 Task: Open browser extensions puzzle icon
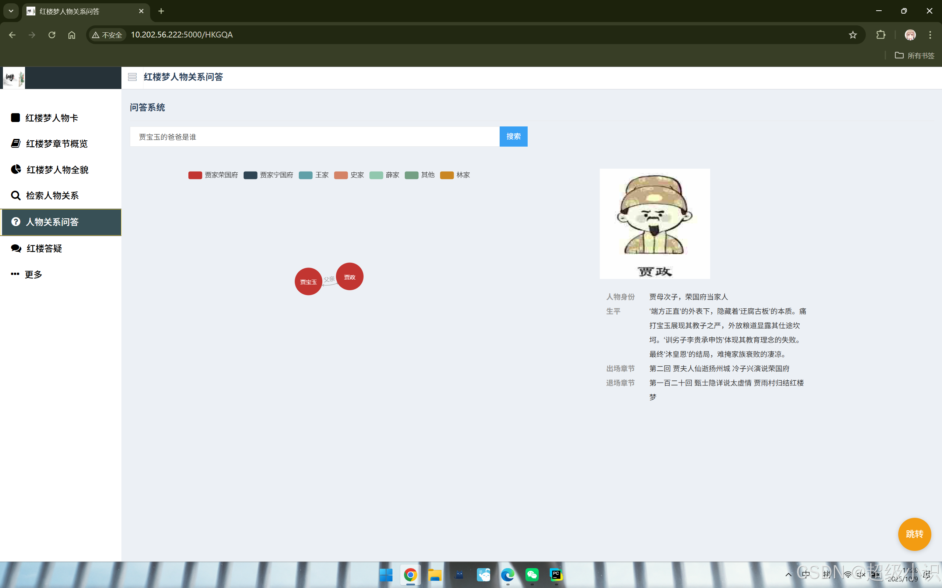tap(881, 35)
